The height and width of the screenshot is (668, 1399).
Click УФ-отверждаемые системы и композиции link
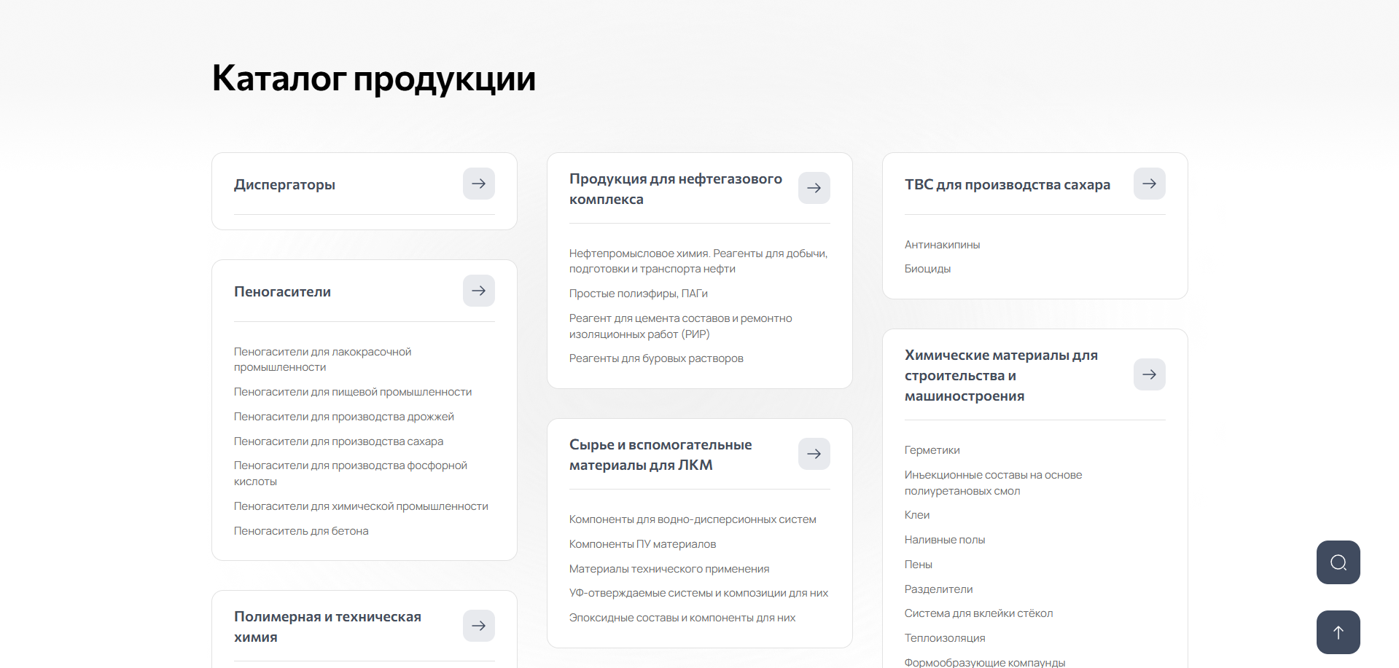698,593
